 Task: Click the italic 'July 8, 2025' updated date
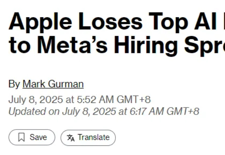click(x=89, y=112)
